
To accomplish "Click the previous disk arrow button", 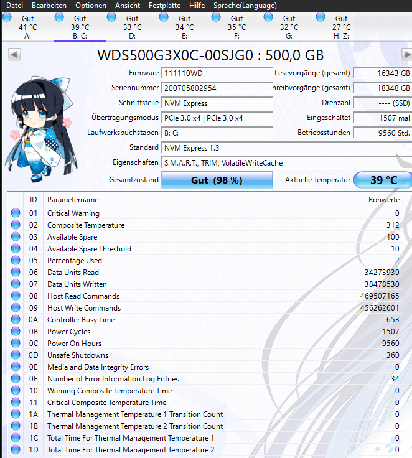I will click(14, 55).
